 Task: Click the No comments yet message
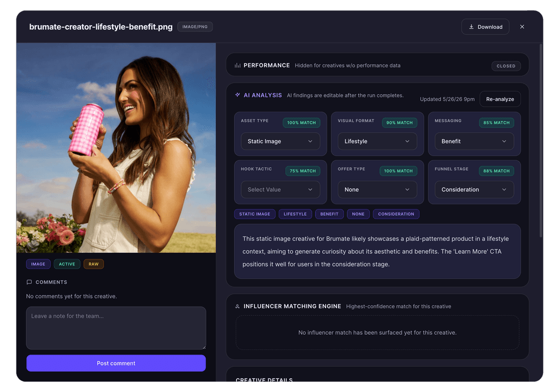coord(72,296)
